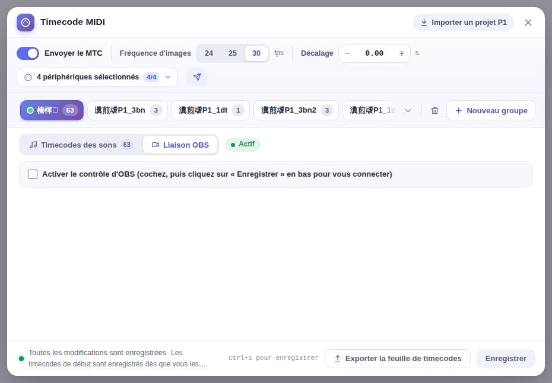This screenshot has height=383, width=552.
Task: Select 30 fps frame rate
Action: coord(256,53)
